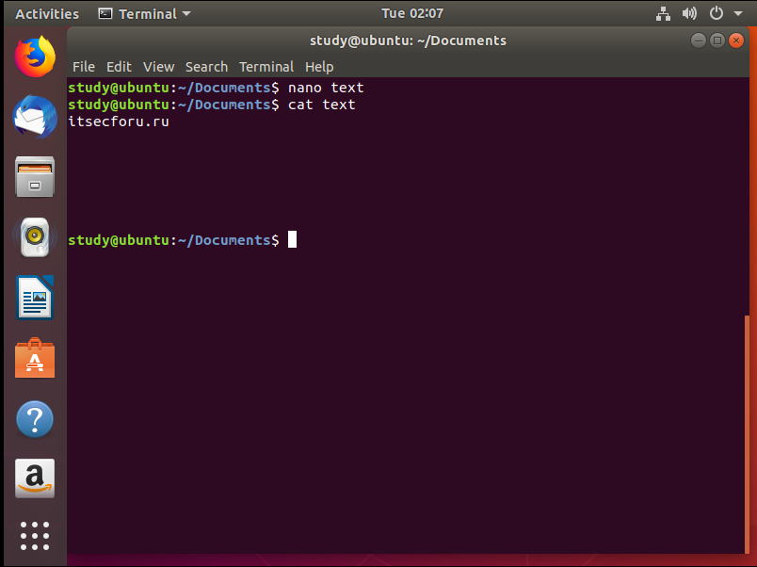Open the Search menu
This screenshot has width=757, height=567.
point(206,67)
